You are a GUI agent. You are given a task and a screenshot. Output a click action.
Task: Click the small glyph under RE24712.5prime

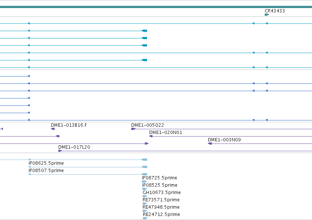click(145, 218)
